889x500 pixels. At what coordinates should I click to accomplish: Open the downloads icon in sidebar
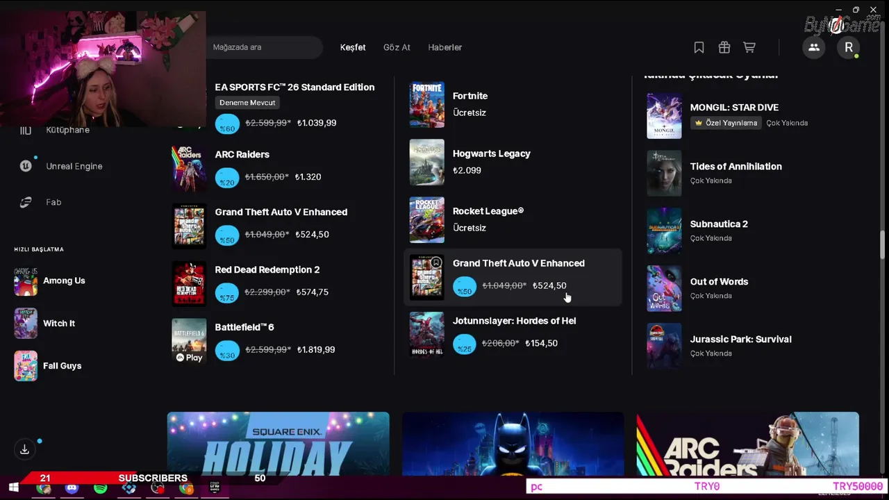click(x=24, y=449)
